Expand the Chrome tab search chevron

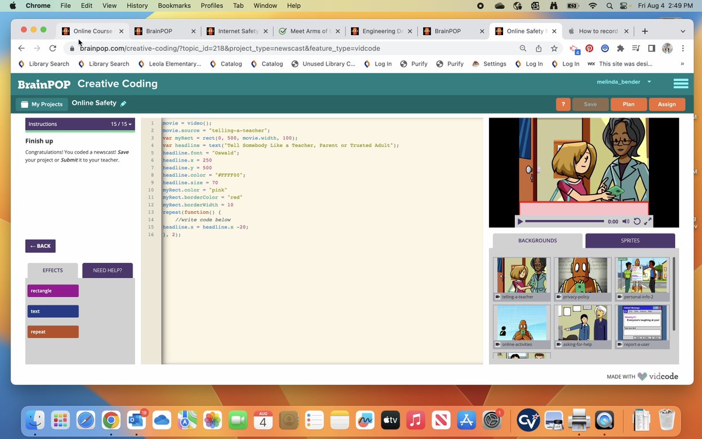(683, 31)
